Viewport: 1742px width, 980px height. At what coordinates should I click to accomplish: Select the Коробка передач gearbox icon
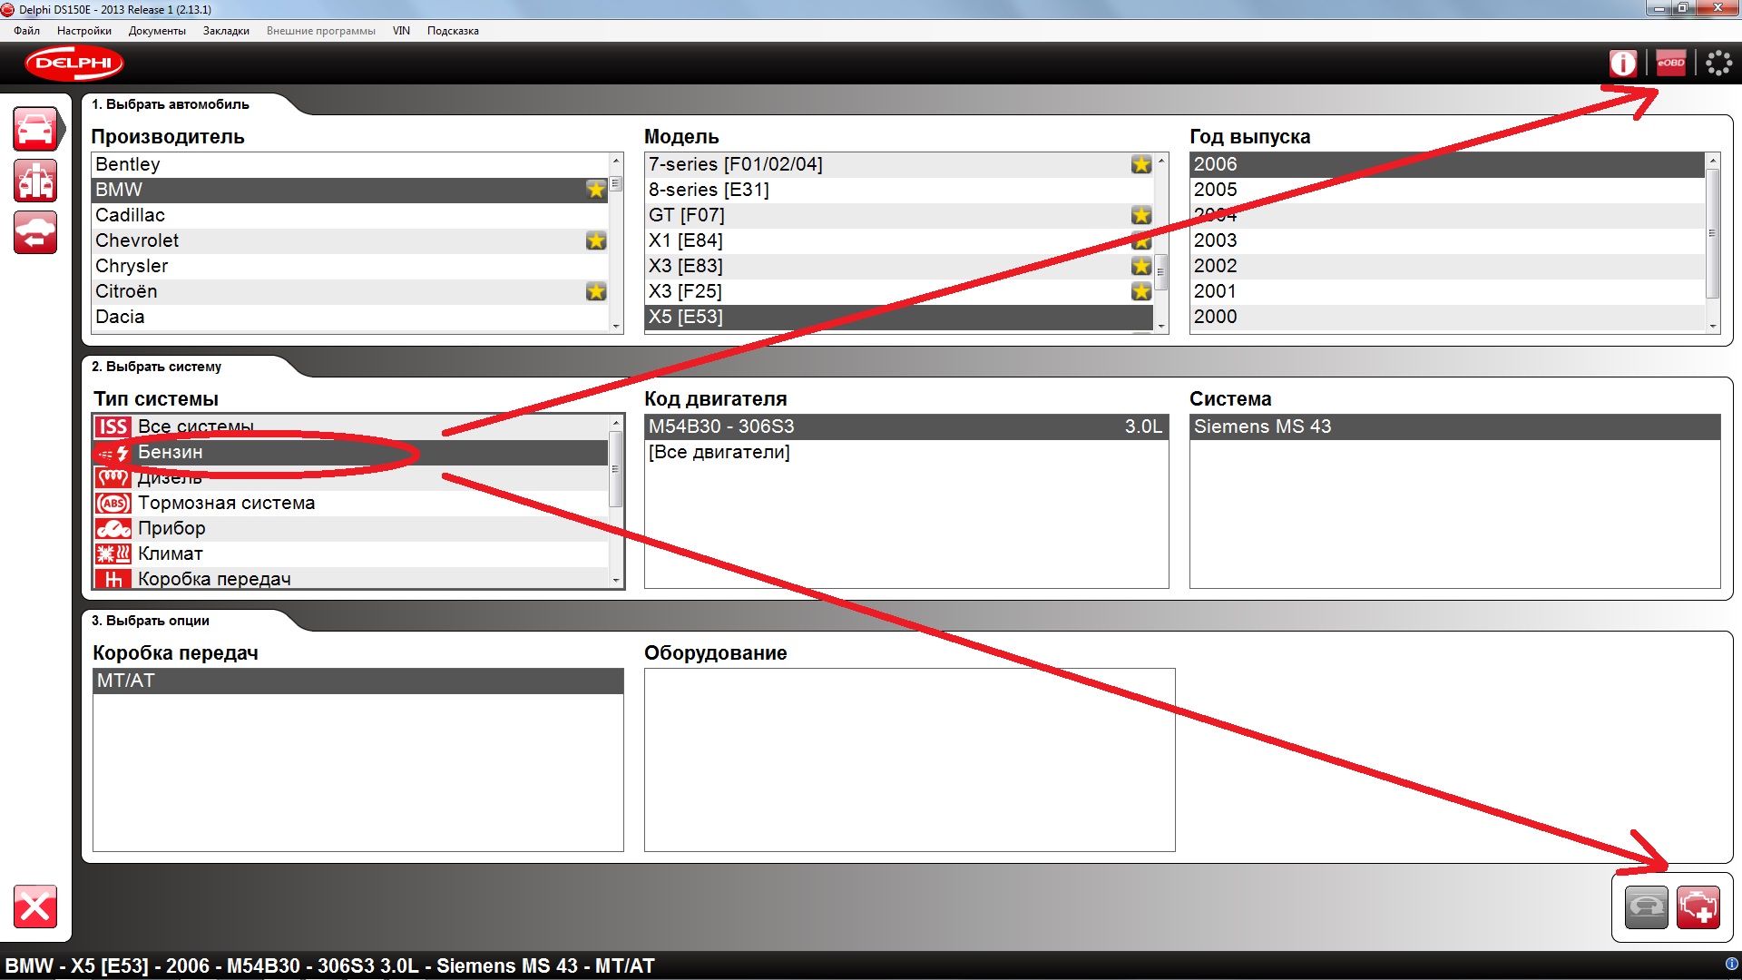pos(113,578)
